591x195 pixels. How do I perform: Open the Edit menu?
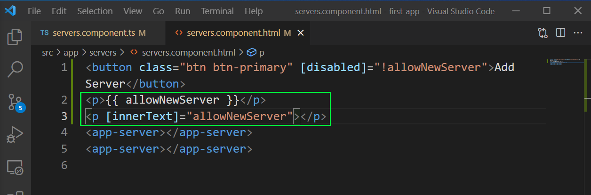click(59, 11)
